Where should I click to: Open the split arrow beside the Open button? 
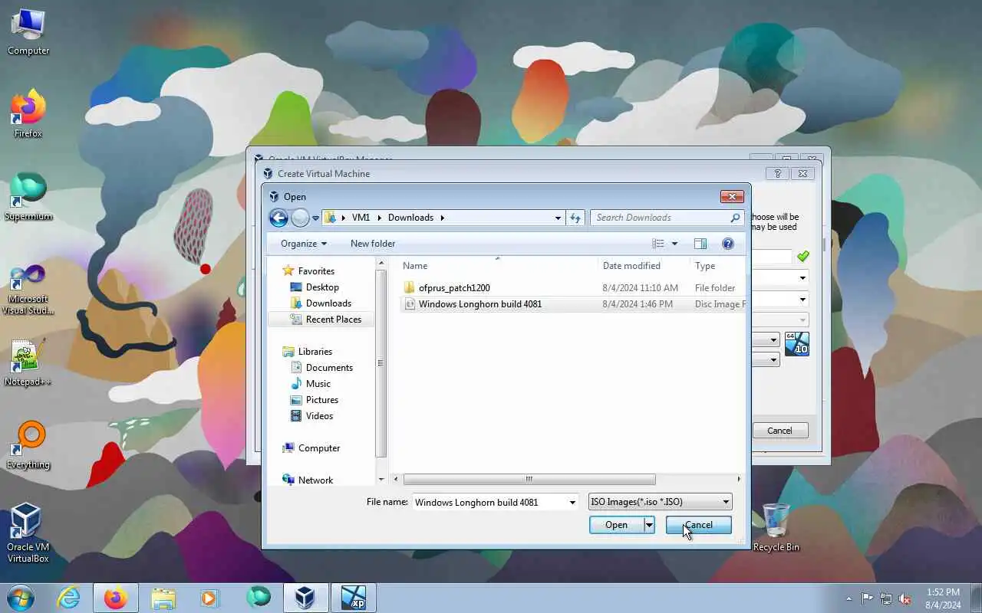pos(649,525)
